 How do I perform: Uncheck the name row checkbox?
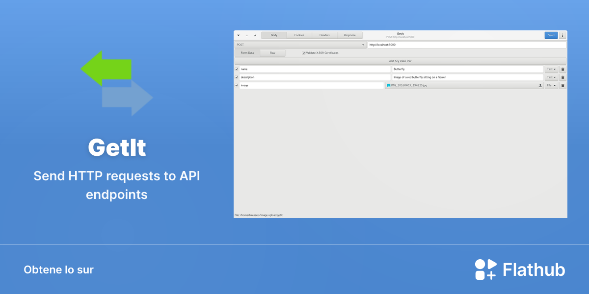coord(237,70)
